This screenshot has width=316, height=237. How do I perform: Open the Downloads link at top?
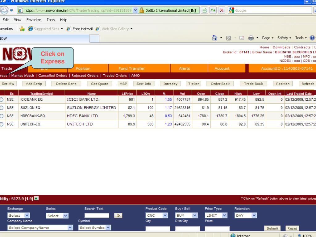(x=281, y=47)
